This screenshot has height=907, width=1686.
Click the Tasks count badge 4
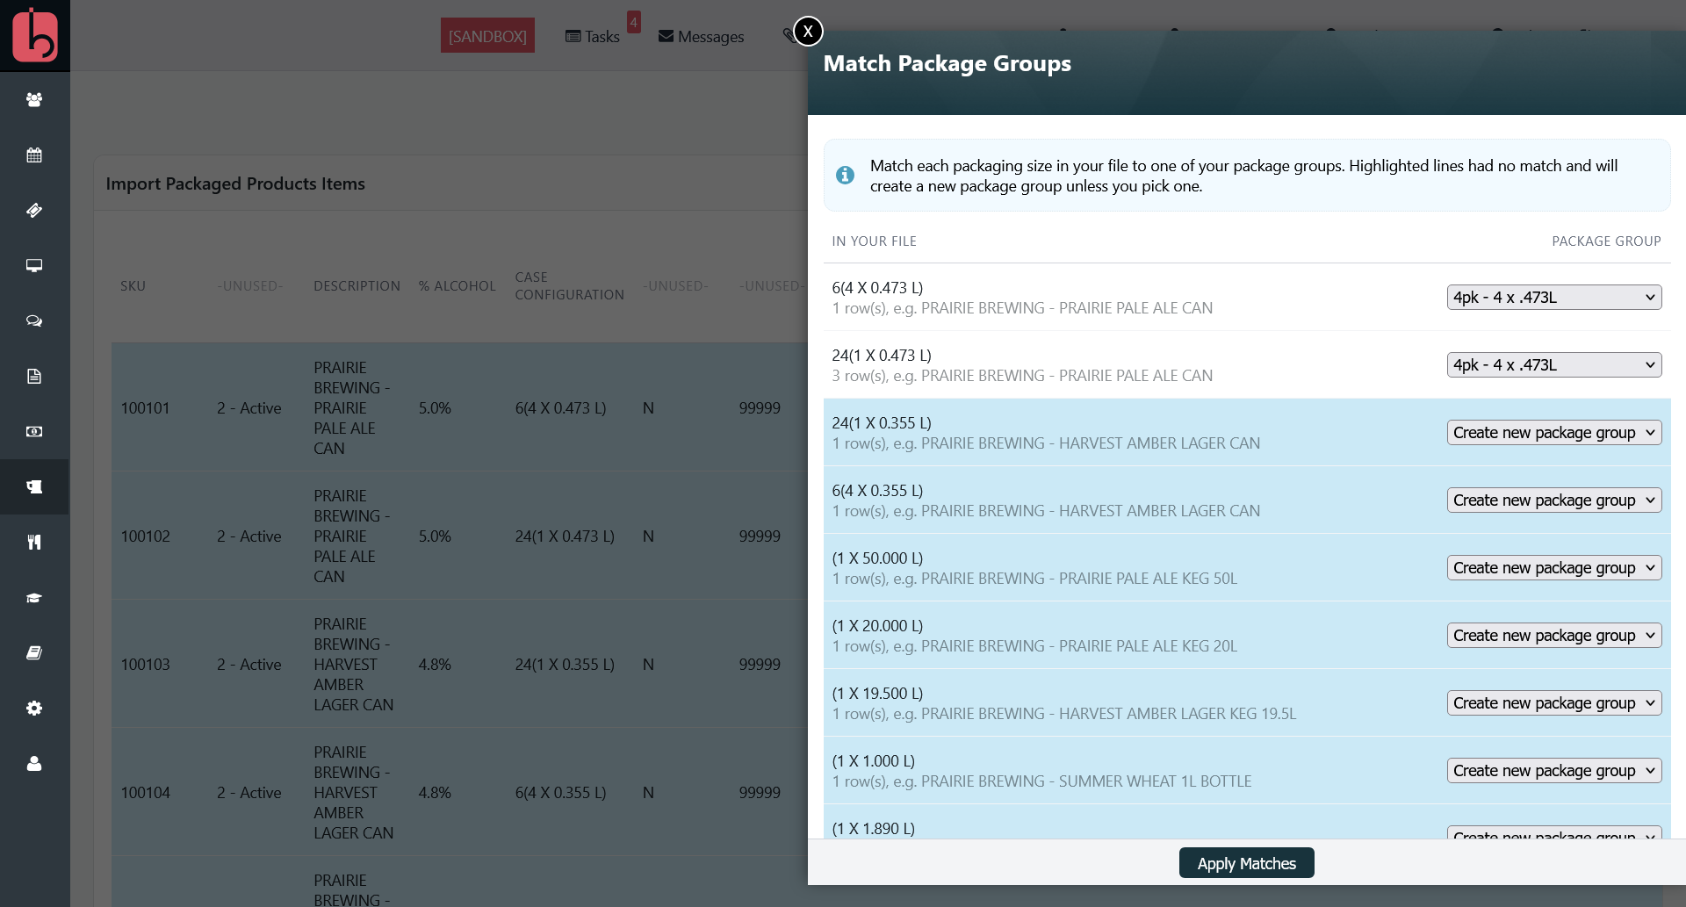point(634,22)
